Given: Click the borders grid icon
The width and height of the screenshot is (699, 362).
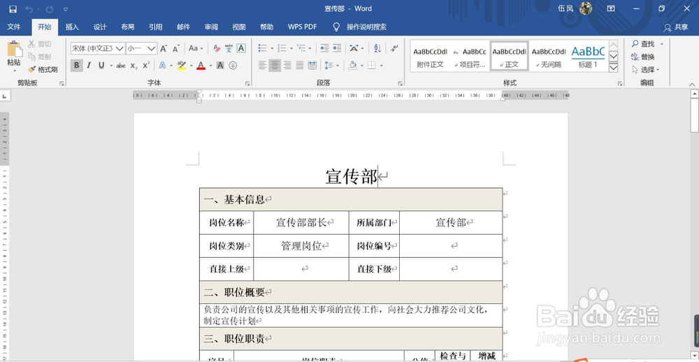Looking at the screenshot, I should click(371, 66).
